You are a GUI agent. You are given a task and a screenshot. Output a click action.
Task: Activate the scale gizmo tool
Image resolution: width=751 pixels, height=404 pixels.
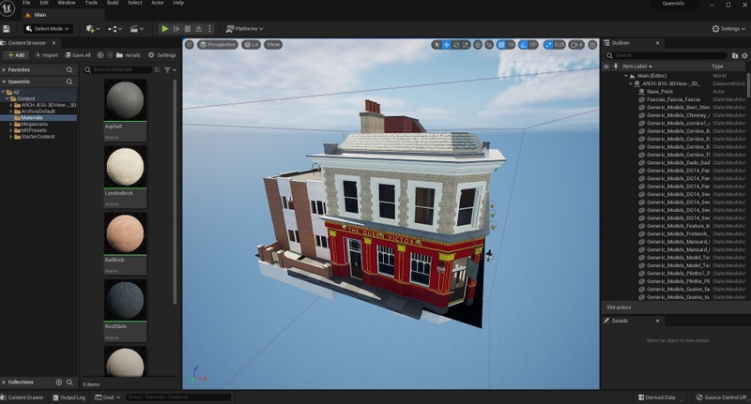[x=465, y=44]
